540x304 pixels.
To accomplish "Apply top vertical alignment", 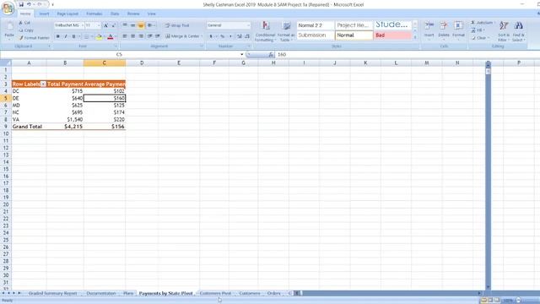I will pyautogui.click(x=125, y=25).
